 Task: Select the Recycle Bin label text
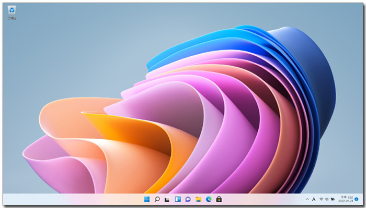point(12,18)
